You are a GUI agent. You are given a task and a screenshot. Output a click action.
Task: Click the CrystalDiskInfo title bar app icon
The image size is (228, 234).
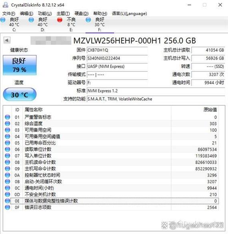pyautogui.click(x=5, y=5)
